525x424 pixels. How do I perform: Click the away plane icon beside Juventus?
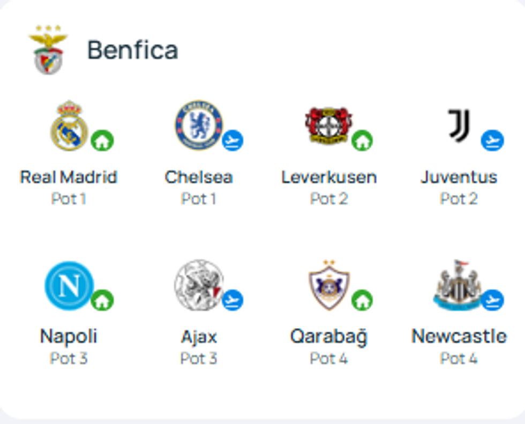492,141
